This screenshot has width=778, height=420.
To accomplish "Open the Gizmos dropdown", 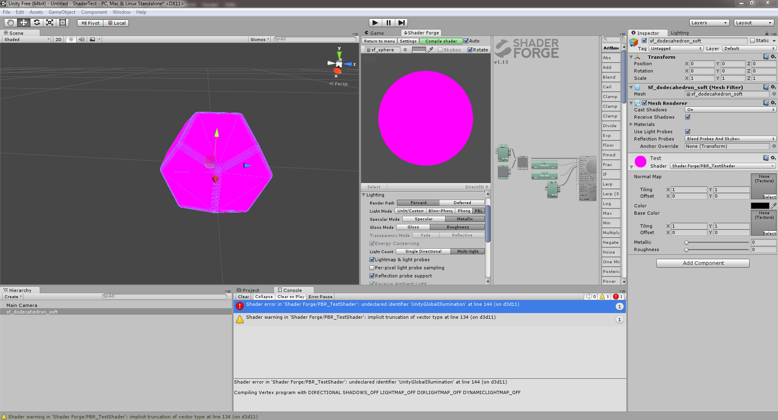I will [260, 39].
